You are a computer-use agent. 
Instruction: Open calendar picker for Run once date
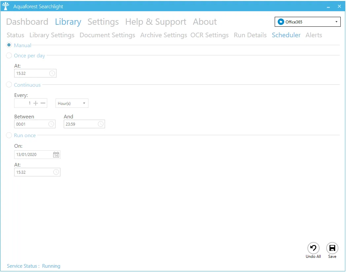click(x=56, y=155)
